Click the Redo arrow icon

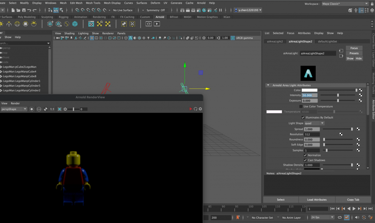(x=35, y=10)
